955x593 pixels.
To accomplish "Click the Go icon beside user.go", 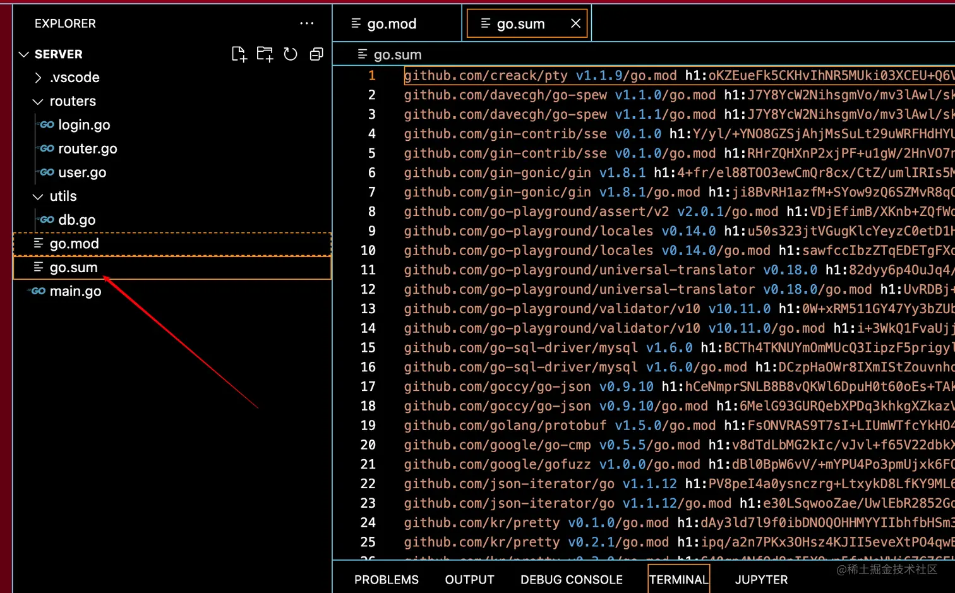I will 47,172.
